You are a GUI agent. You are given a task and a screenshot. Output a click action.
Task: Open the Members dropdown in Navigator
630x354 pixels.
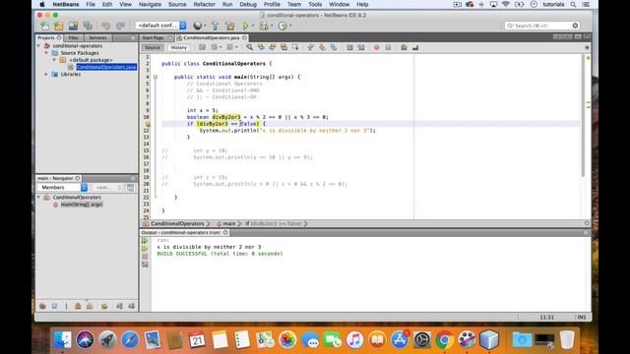(62, 188)
